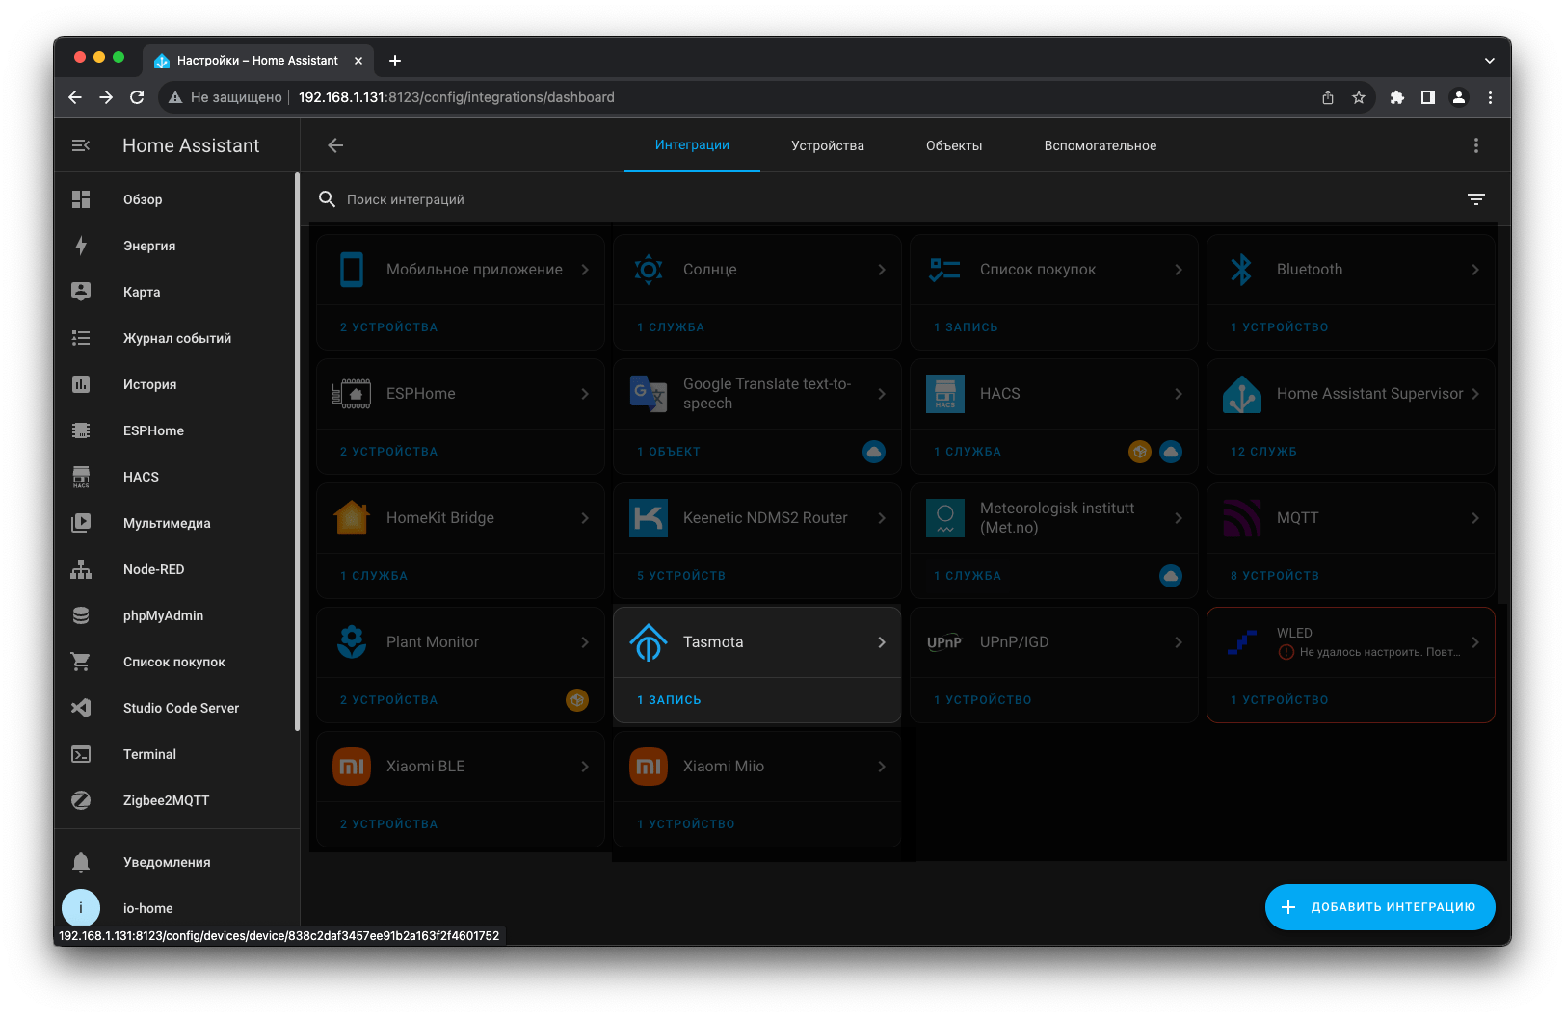Open Zigbee2MQTT sidebar item

(166, 800)
